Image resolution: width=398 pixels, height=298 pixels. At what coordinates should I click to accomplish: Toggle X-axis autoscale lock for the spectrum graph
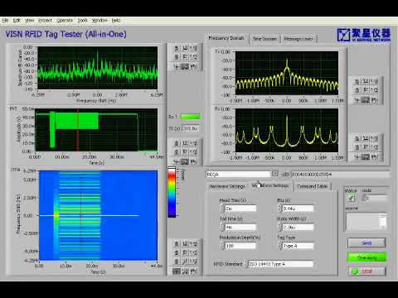pos(177,48)
